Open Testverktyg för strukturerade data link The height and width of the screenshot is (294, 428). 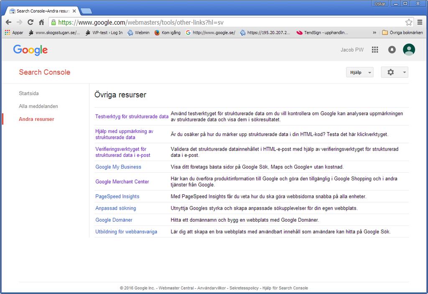tap(132, 116)
